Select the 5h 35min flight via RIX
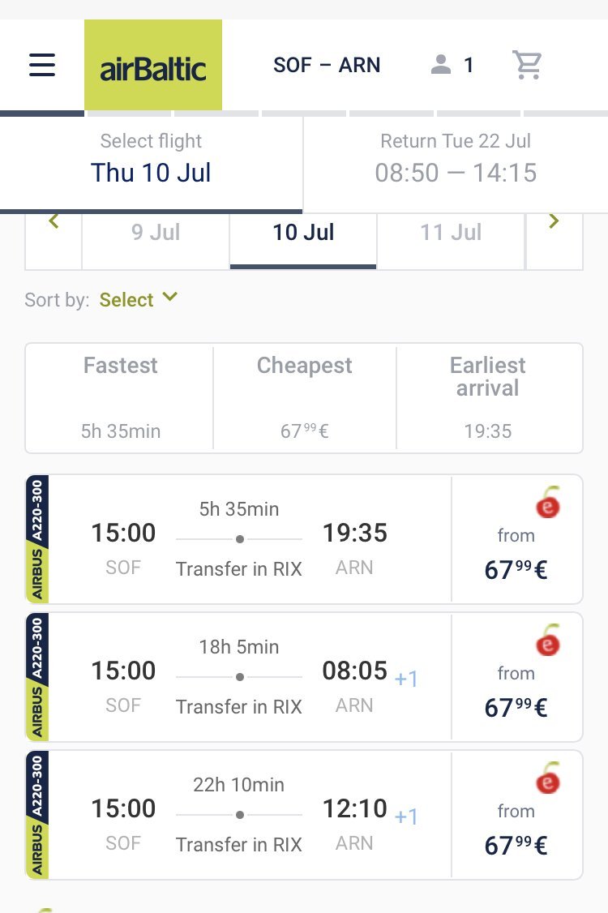Screen dimensions: 608x913 [304, 539]
